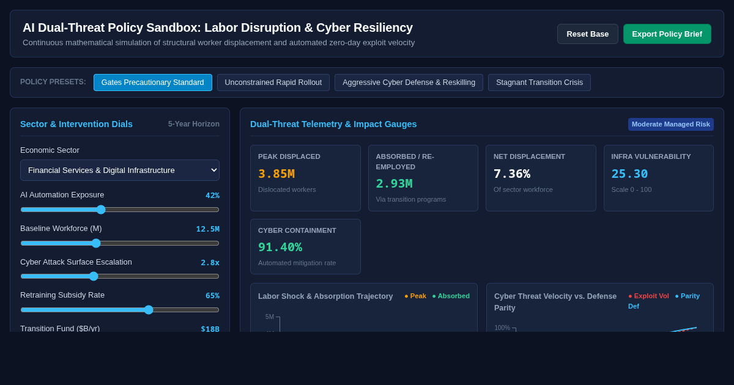Choose Aggressive Cyber Defense & Reskilling preset

pos(409,82)
